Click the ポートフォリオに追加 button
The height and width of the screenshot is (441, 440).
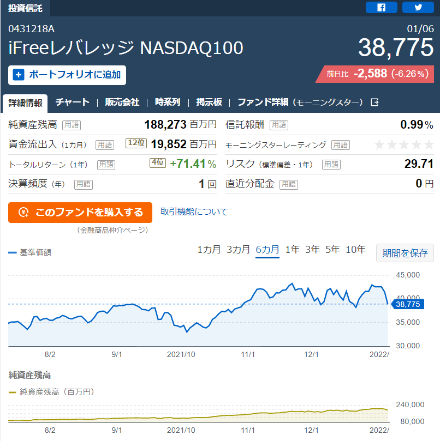click(x=67, y=75)
